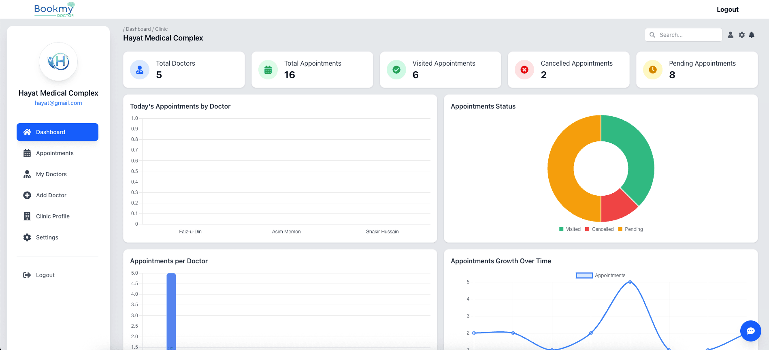Click the magnifier icon in search box
This screenshot has height=350, width=769.
point(652,35)
